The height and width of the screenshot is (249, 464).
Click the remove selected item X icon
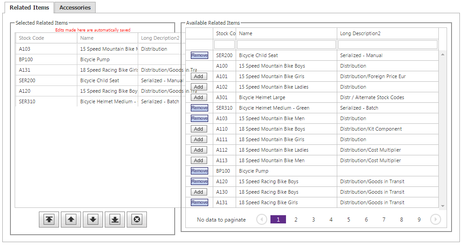(137, 219)
